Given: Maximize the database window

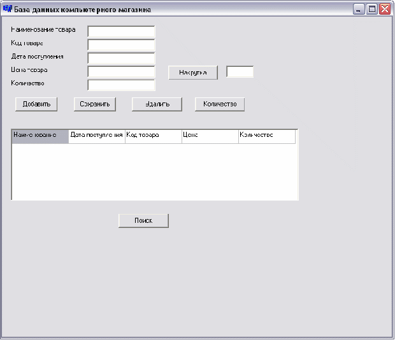Looking at the screenshot, I should pyautogui.click(x=372, y=10).
